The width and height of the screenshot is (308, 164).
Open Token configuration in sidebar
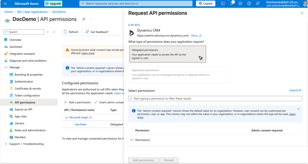(27, 95)
